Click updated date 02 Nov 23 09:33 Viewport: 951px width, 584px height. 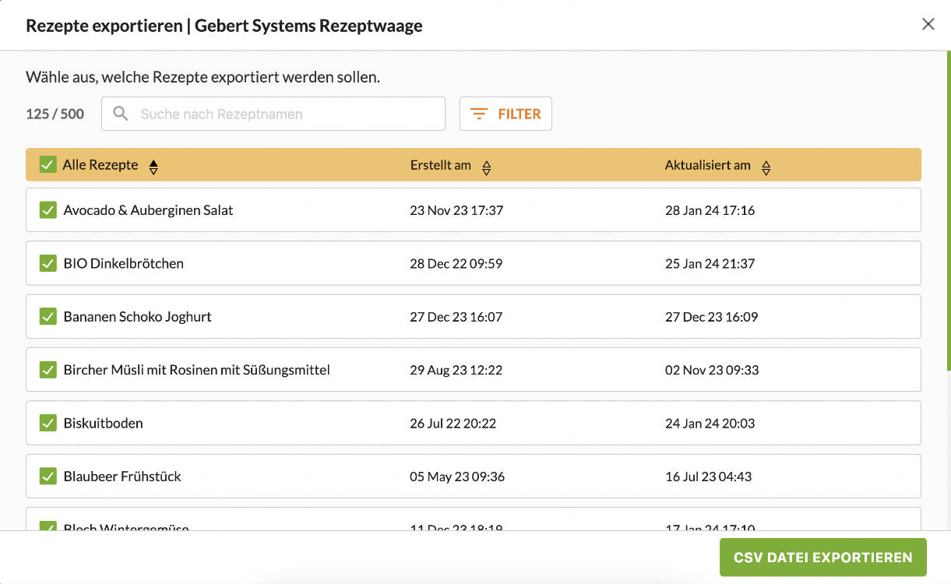712,370
